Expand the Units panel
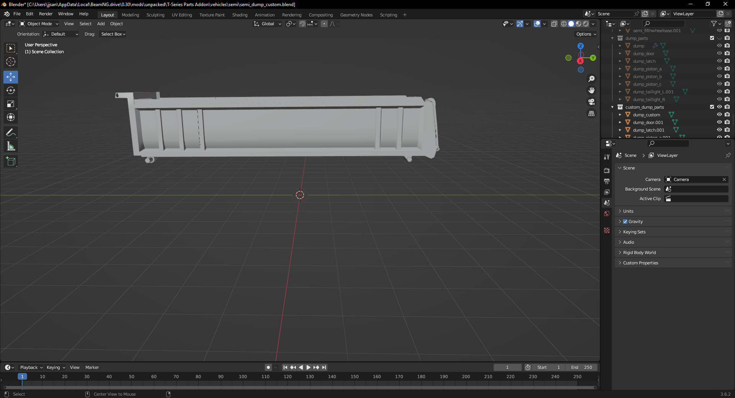Screen dimensions: 735x398 tap(628, 211)
